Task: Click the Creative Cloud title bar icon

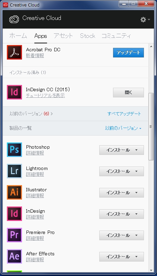Action: [x=5, y=5]
